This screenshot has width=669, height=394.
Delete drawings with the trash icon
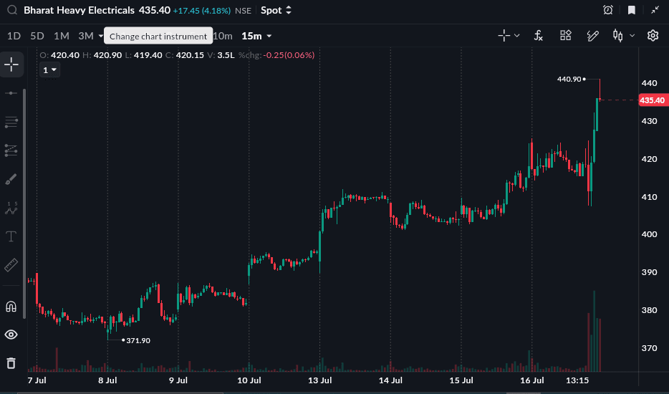(x=11, y=363)
